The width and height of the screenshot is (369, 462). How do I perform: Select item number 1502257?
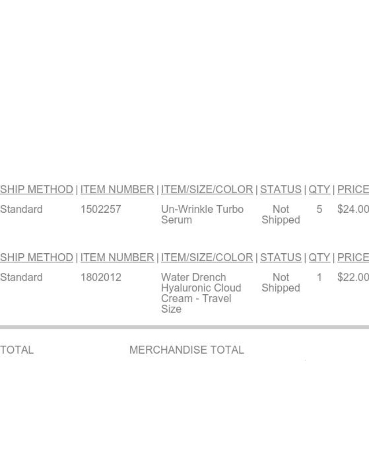tap(101, 209)
